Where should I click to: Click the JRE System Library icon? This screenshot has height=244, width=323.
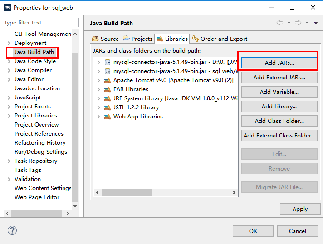pos(108,98)
